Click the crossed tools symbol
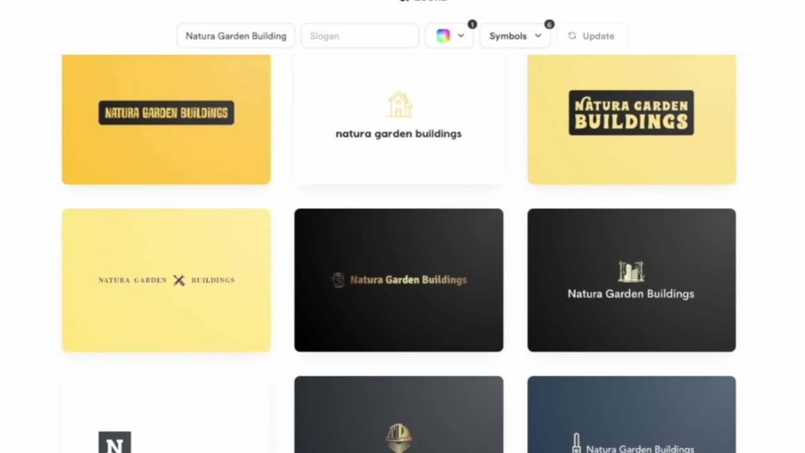 (179, 280)
